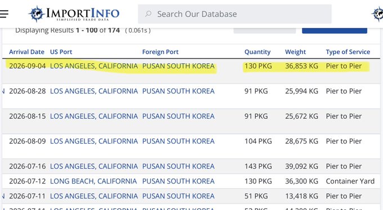Select the 36,853 KG weight cell
The width and height of the screenshot is (383, 210).
(302, 66)
